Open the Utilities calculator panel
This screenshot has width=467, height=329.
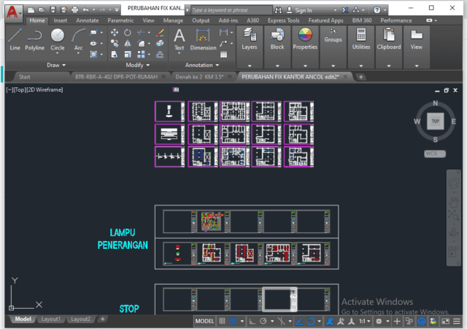361,39
